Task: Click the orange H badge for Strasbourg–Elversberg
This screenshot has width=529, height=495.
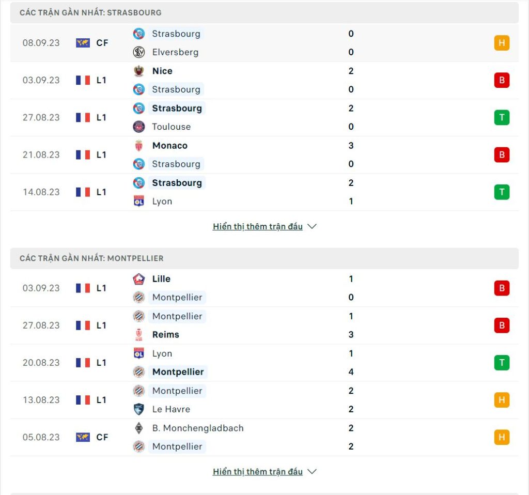Action: (502, 43)
